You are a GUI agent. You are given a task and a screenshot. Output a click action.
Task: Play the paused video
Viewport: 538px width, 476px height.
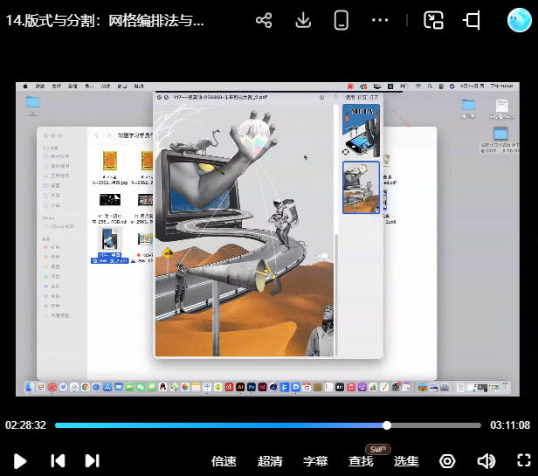click(x=20, y=461)
